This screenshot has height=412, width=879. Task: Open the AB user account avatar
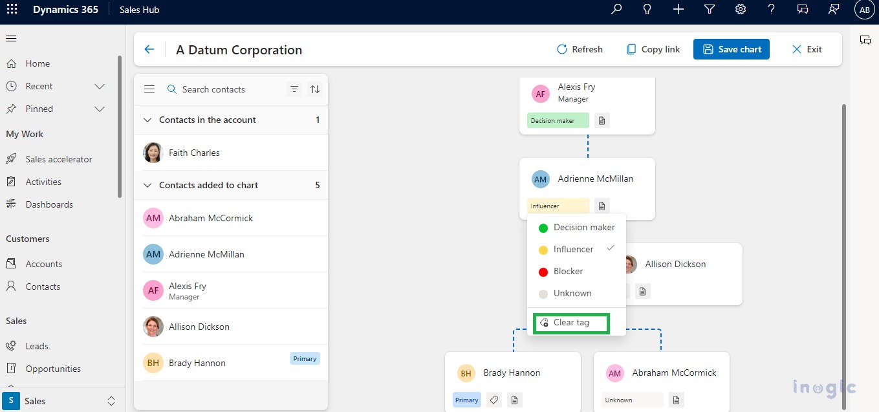tap(865, 10)
